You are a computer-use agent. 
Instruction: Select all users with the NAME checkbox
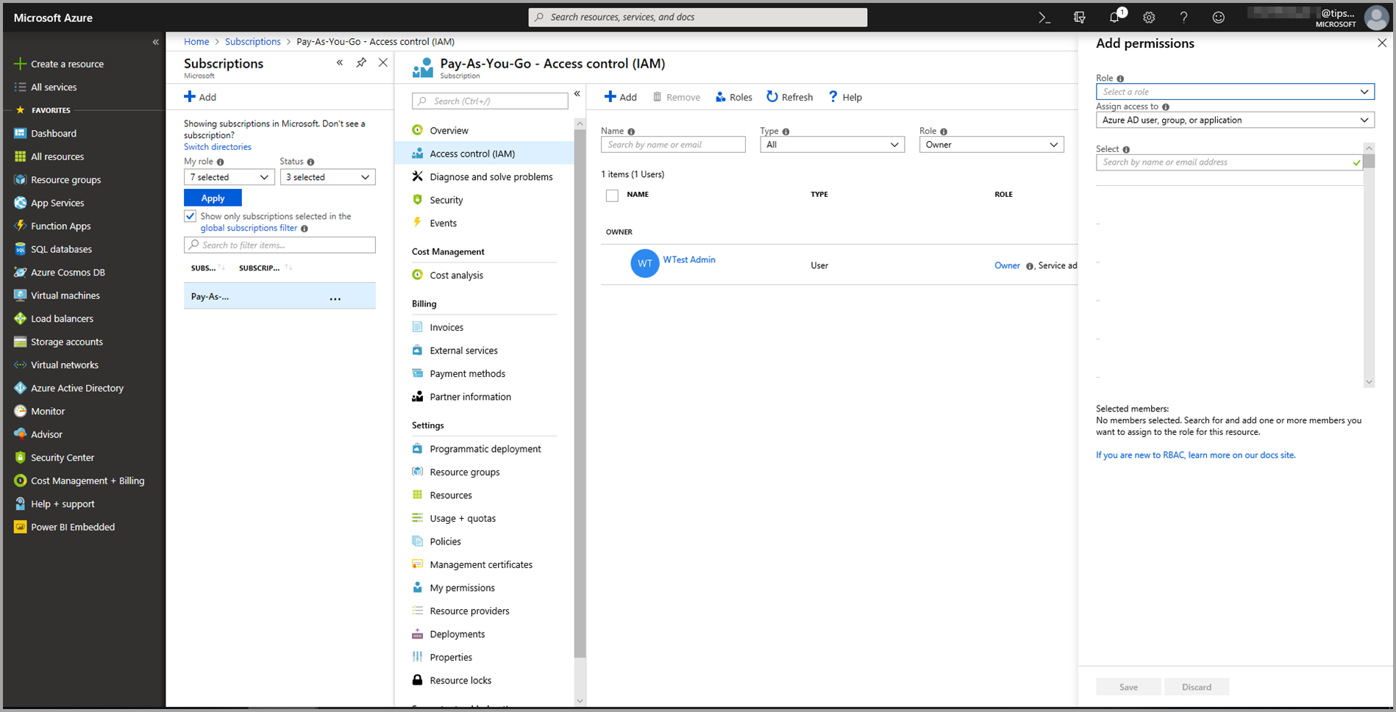pyautogui.click(x=612, y=195)
